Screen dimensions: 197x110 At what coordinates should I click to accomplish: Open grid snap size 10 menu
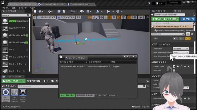click(114, 17)
